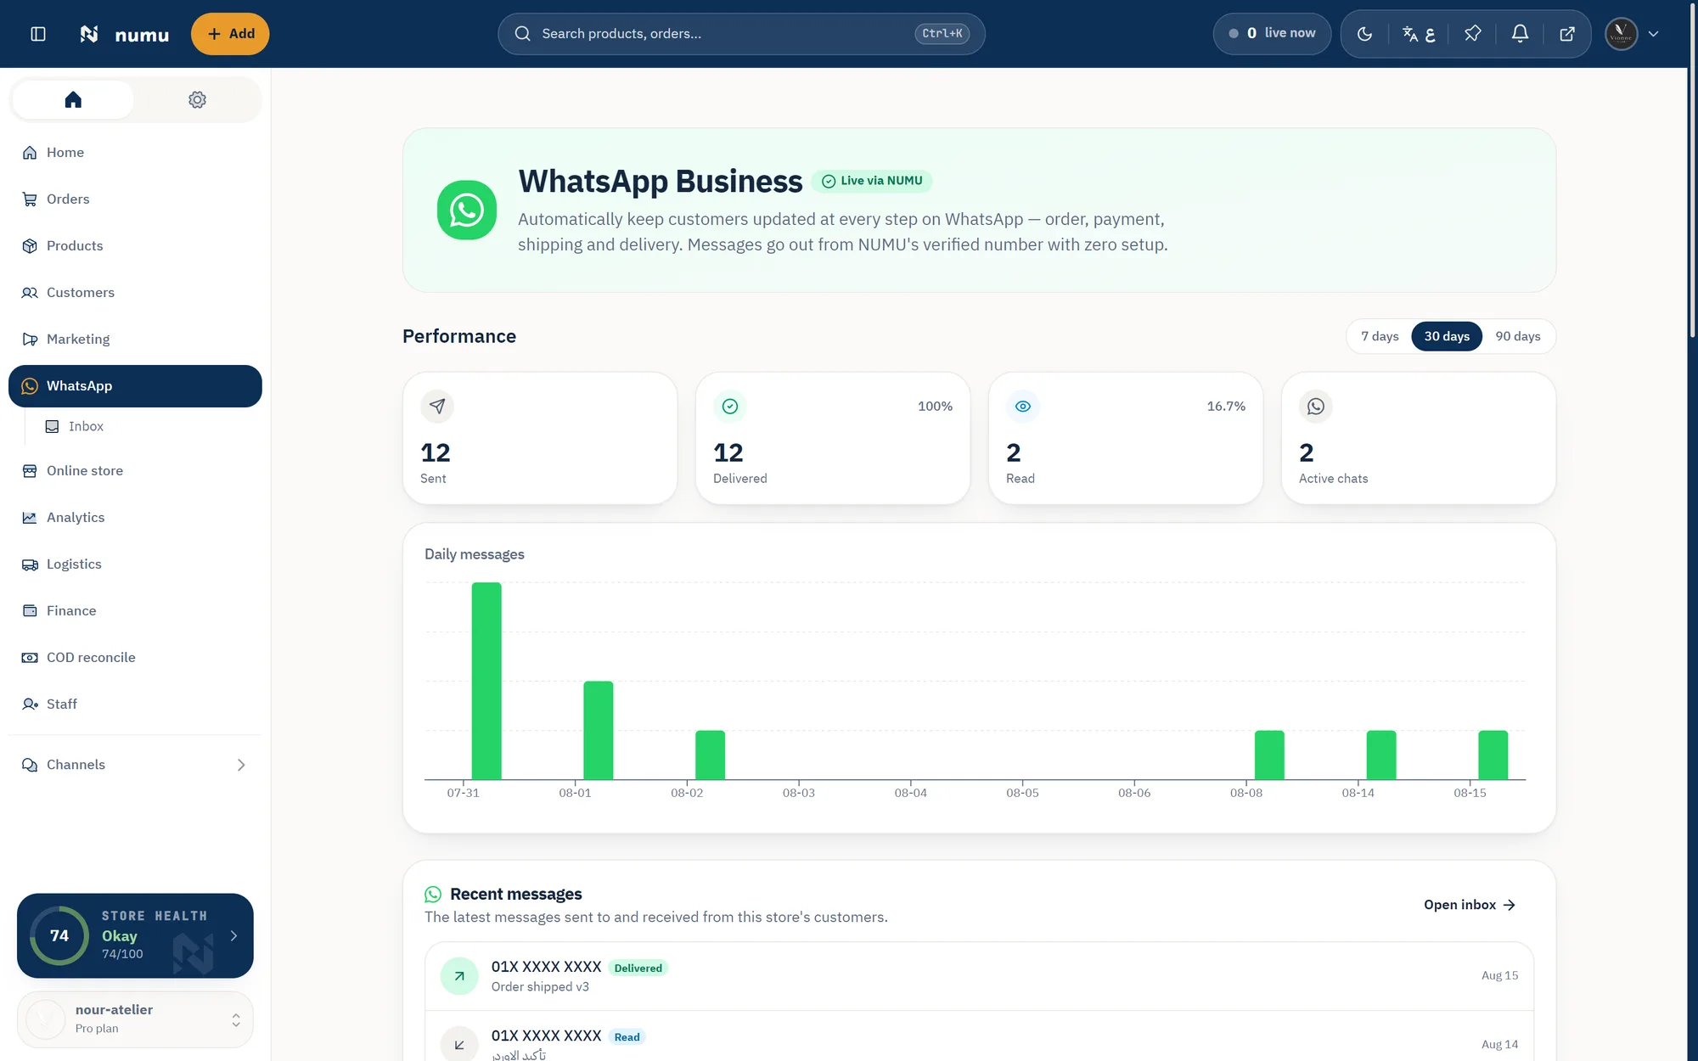Click the store health score ring 74
Image resolution: width=1698 pixels, height=1061 pixels.
point(59,936)
